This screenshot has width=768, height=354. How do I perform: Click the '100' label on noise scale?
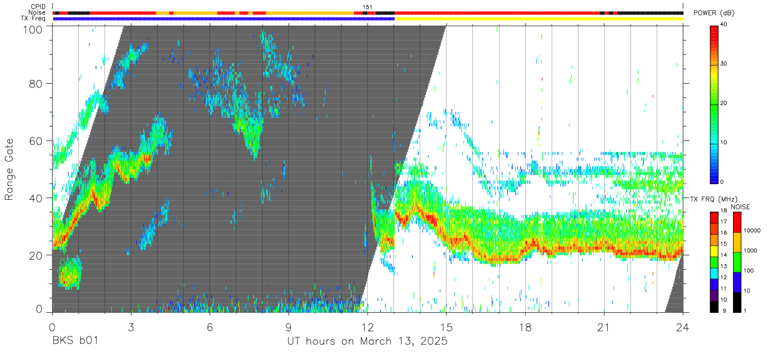click(749, 270)
